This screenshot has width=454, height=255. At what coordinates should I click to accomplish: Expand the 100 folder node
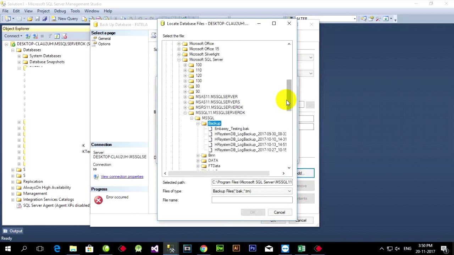pos(185,65)
